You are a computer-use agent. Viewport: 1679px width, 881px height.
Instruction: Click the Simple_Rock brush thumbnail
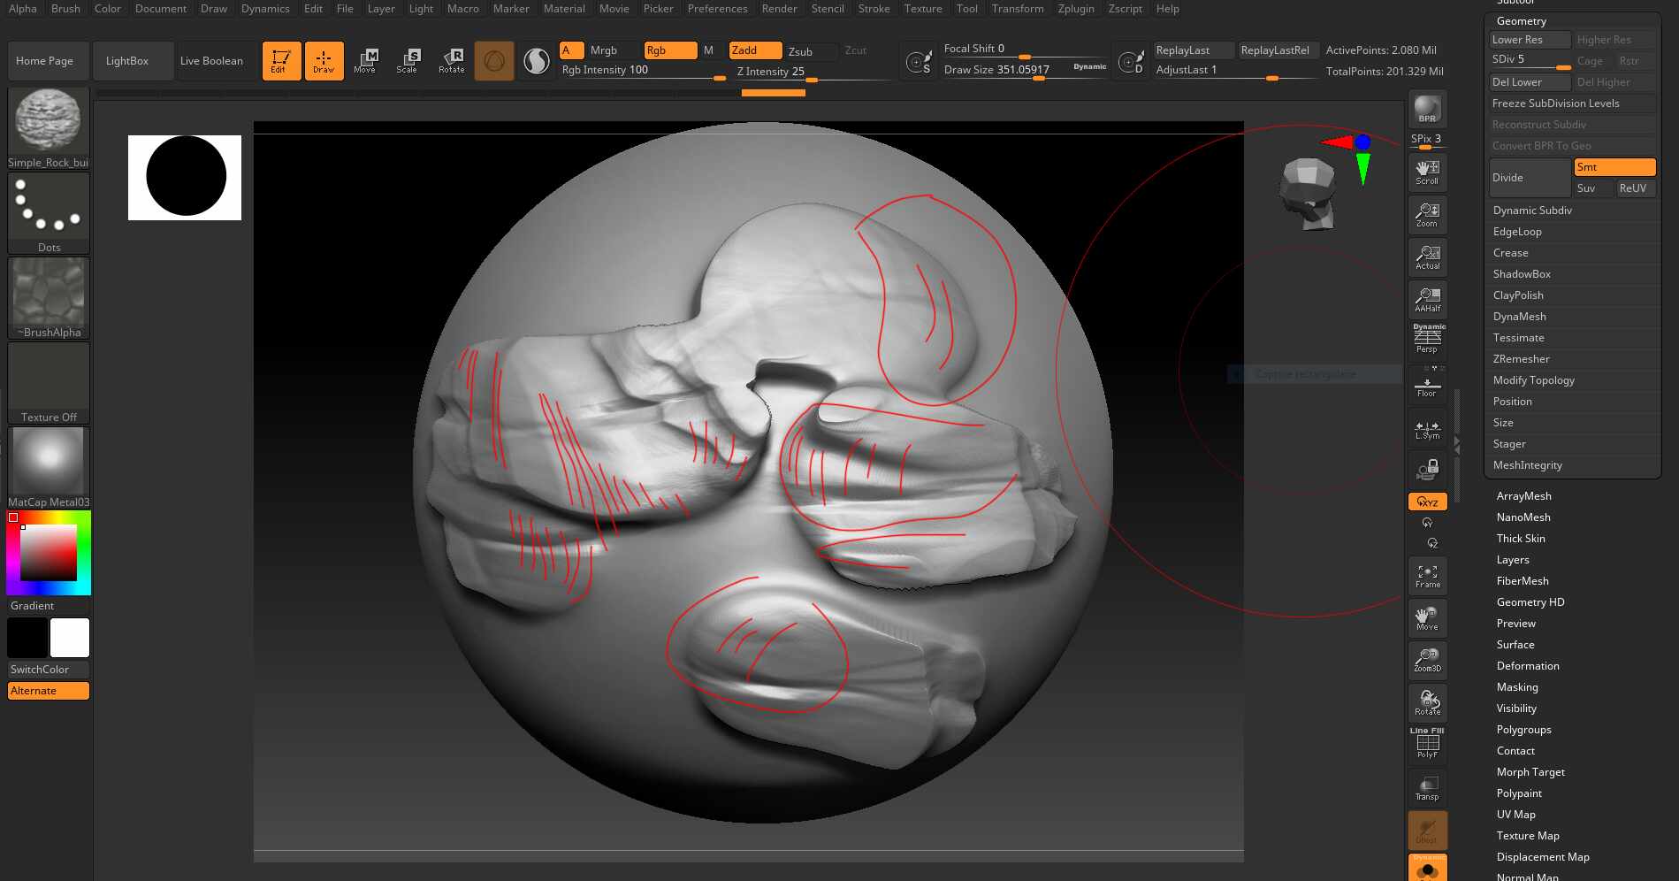pos(49,121)
